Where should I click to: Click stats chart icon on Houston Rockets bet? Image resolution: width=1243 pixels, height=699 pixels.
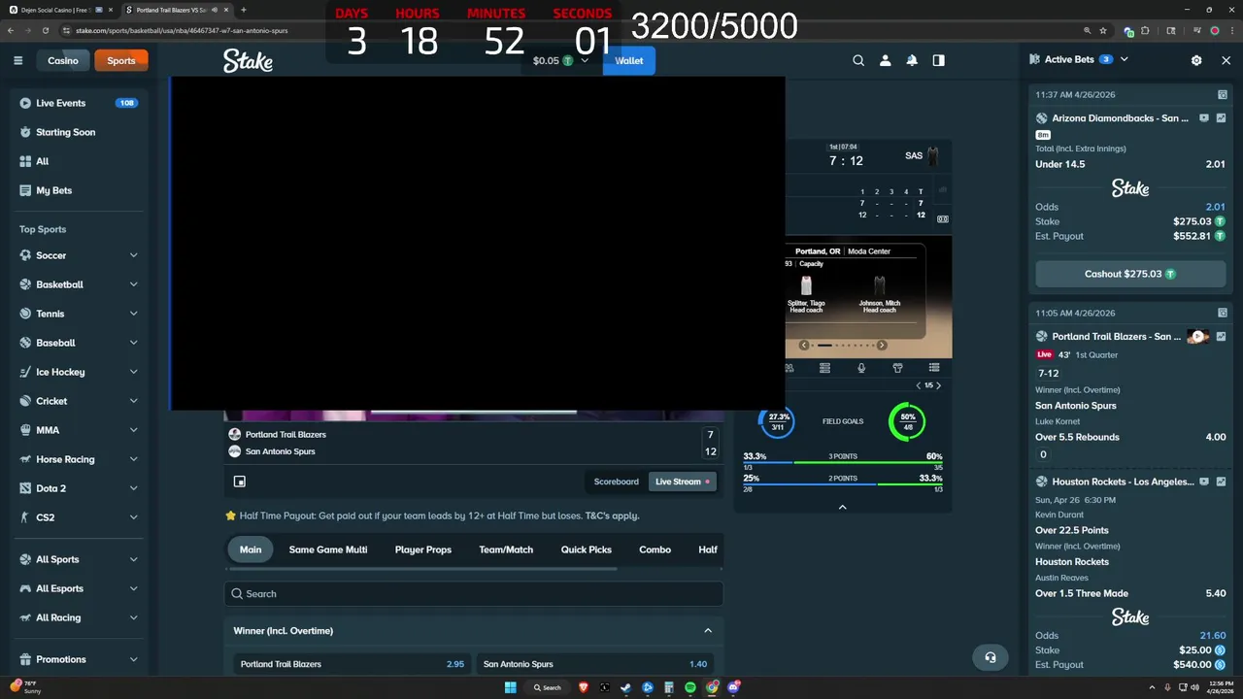tap(1221, 482)
